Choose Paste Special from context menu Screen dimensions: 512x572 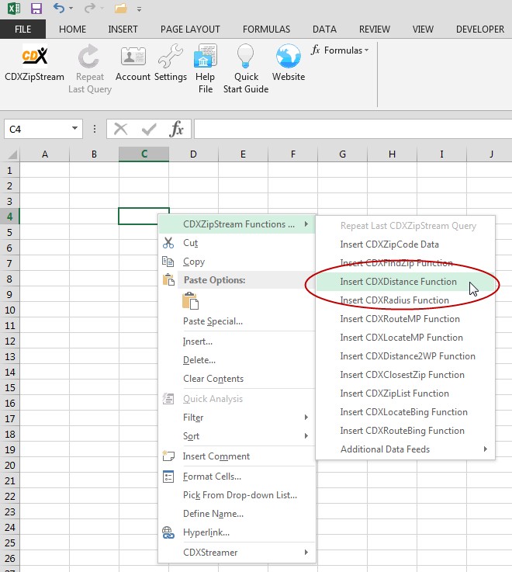click(237, 321)
